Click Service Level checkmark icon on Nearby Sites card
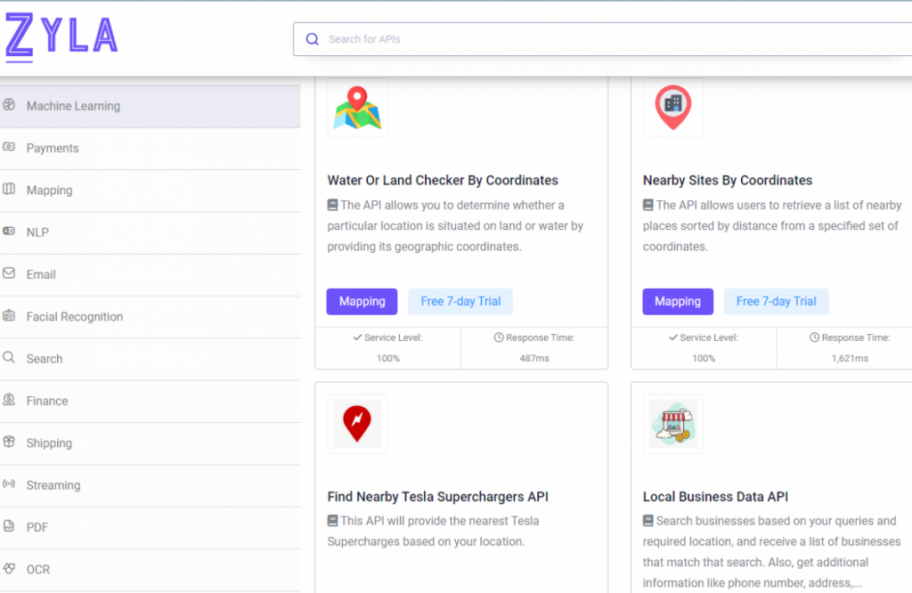Screen dimensions: 912x593 pos(673,337)
